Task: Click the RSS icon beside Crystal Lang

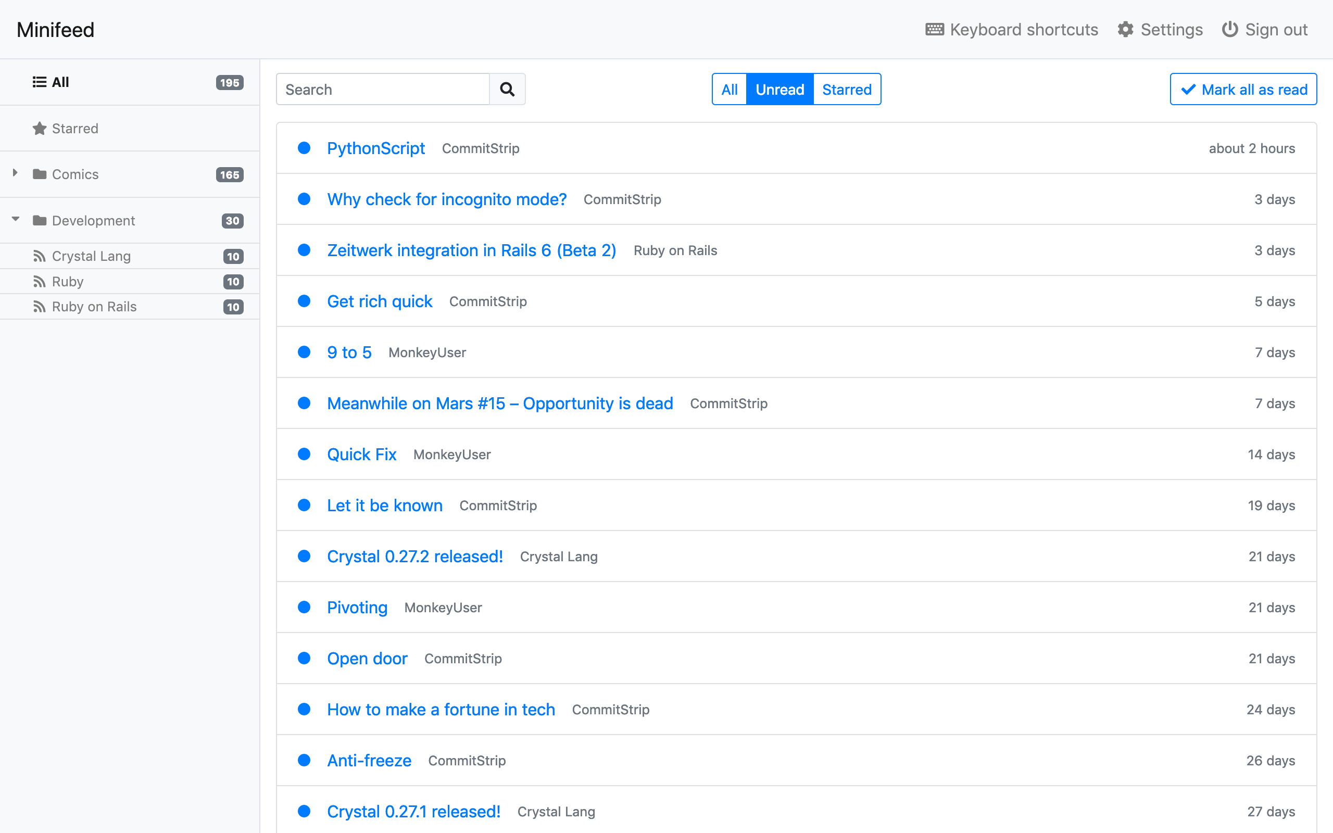Action: 39,256
